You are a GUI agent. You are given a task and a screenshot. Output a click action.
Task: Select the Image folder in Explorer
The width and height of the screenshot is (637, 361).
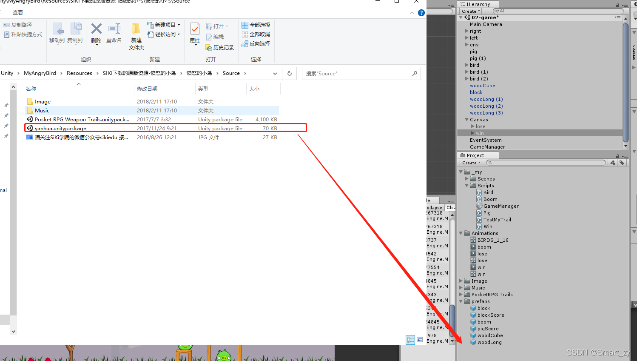[x=152, y=101]
